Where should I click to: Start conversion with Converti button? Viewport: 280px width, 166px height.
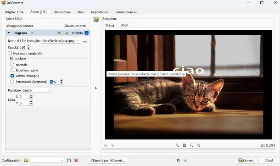coord(246,160)
